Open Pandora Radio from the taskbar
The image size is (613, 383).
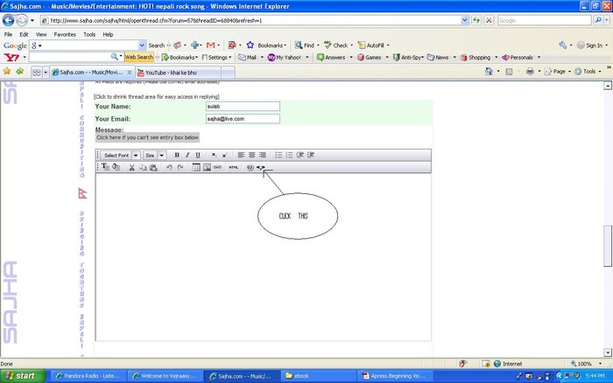pos(89,376)
